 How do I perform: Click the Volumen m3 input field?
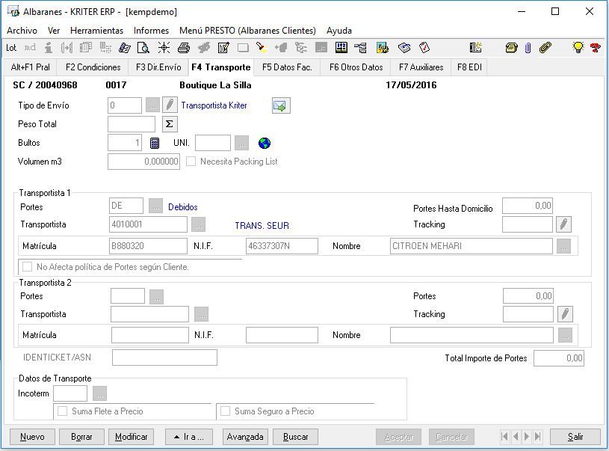coord(143,162)
